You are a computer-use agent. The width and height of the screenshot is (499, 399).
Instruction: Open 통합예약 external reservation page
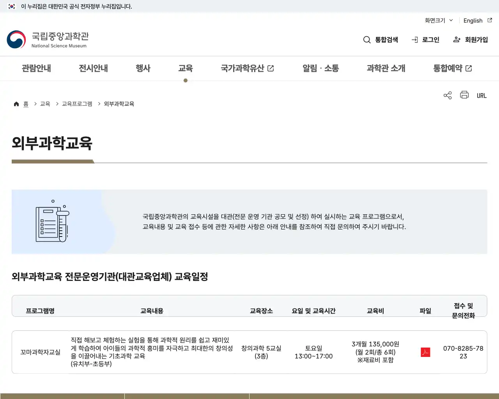452,68
